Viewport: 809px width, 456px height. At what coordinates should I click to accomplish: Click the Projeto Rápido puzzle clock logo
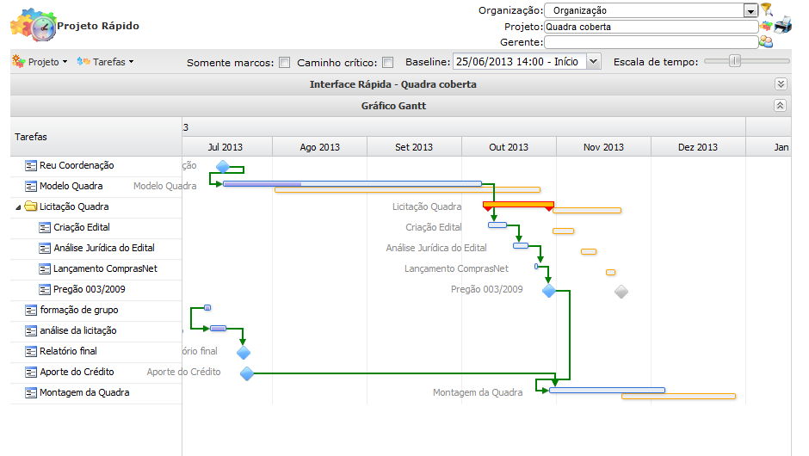33,26
